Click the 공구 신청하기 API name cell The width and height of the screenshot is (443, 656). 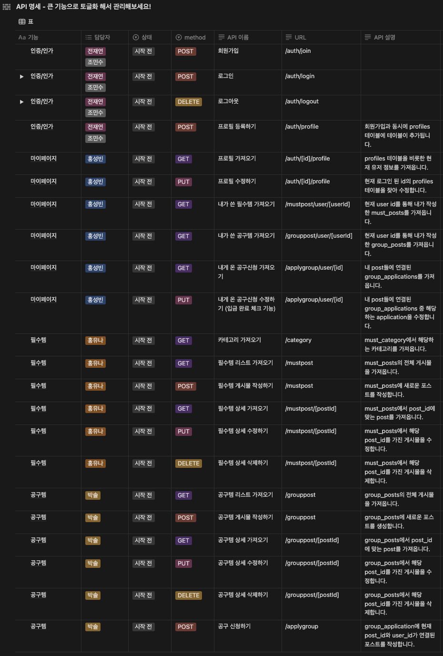248,636
